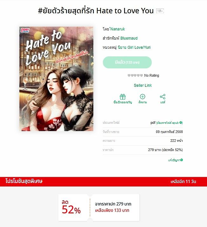207x227 pixels.
Task: Click the ต้องการไฟล์ epub request link
Action: [168, 123]
